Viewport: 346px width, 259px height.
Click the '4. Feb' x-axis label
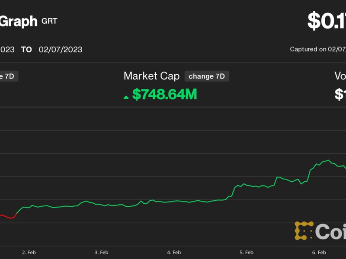click(174, 252)
